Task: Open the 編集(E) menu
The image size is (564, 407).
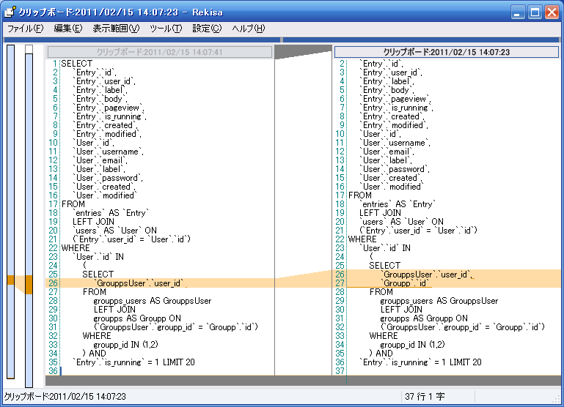Action: coord(67,29)
